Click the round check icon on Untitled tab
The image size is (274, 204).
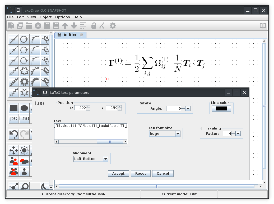(x=81, y=35)
